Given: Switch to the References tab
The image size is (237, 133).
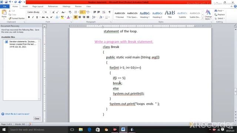Looking at the screenshot, I should click(x=53, y=6).
